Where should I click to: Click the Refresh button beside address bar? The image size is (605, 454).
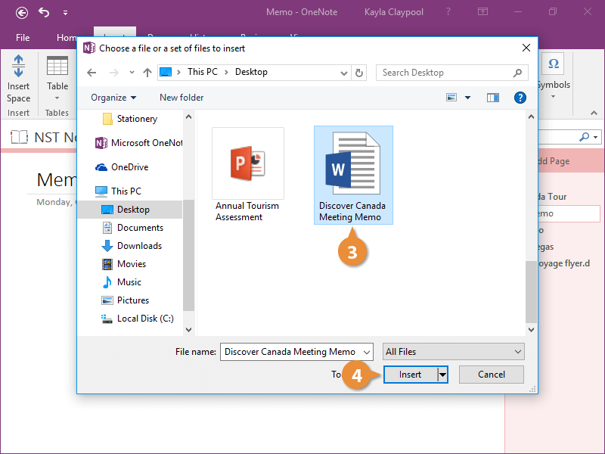(x=359, y=73)
